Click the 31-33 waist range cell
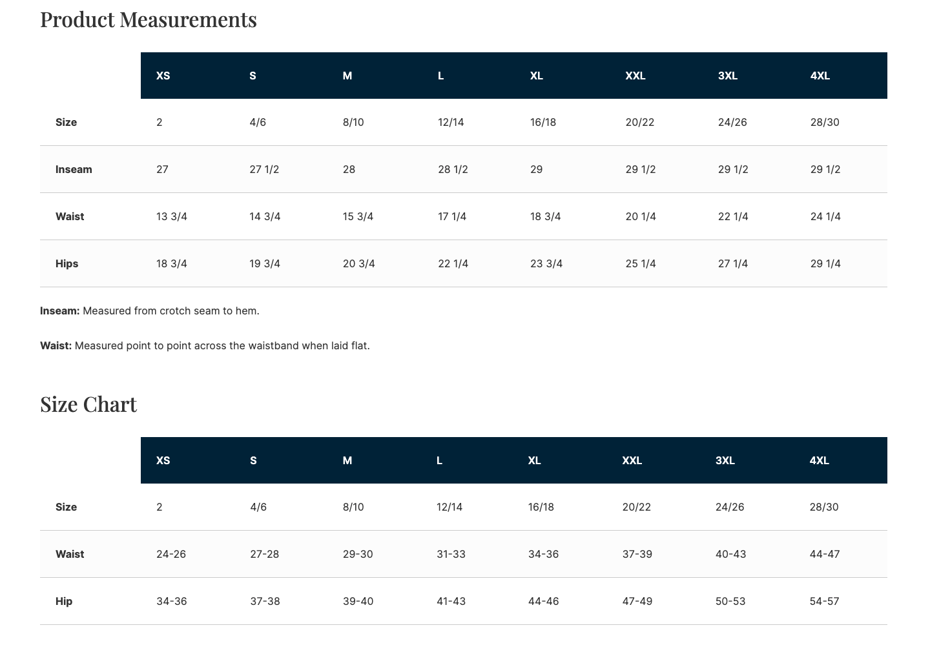 coord(451,554)
